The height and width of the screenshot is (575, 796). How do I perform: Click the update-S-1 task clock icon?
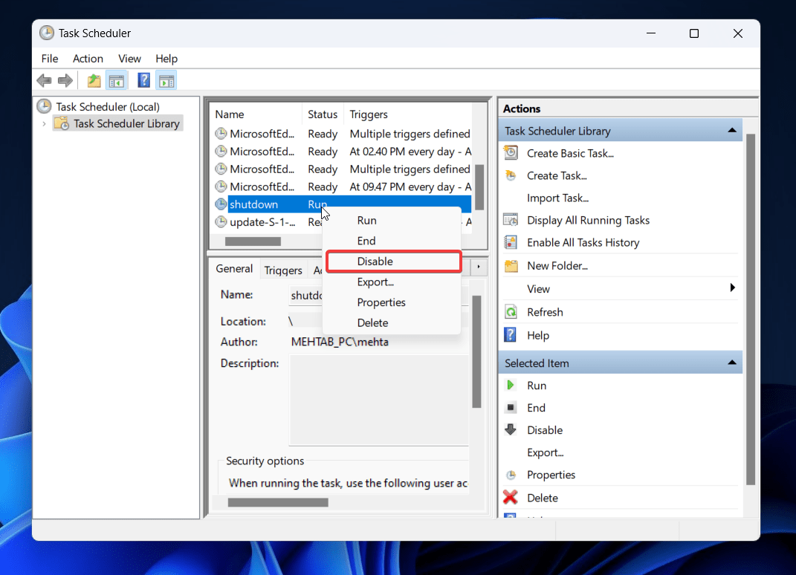pos(221,222)
